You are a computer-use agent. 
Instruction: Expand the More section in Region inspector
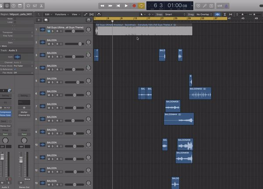tap(4, 46)
